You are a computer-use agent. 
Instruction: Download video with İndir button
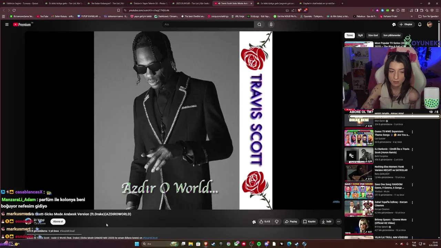(x=326, y=221)
